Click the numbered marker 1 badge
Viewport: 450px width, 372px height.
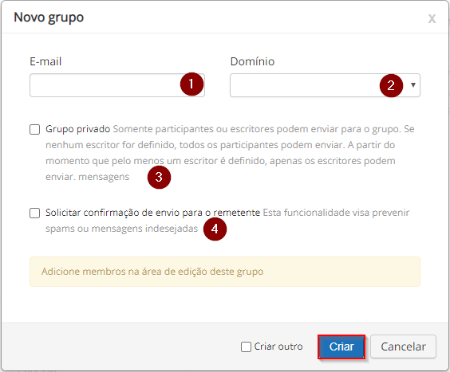coord(191,84)
